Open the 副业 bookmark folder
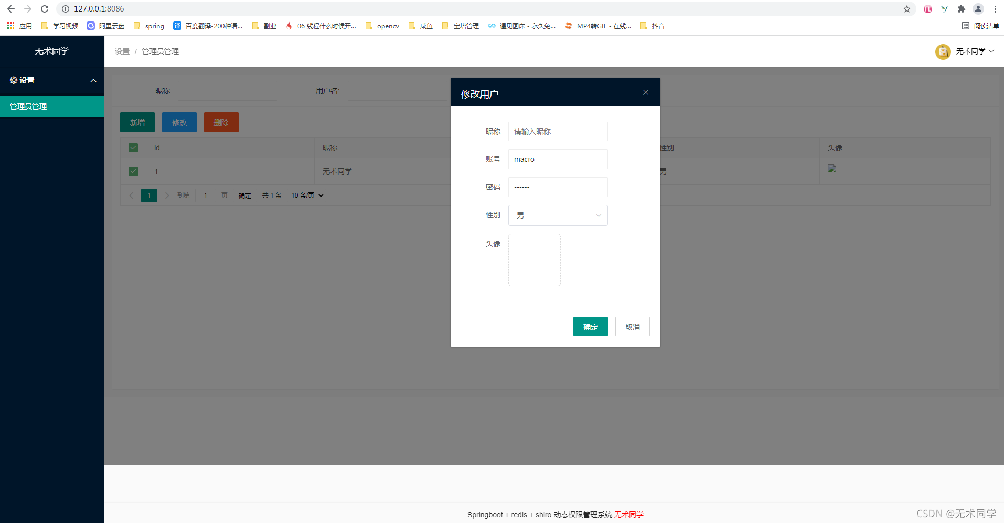The width and height of the screenshot is (1004, 523). tap(264, 26)
